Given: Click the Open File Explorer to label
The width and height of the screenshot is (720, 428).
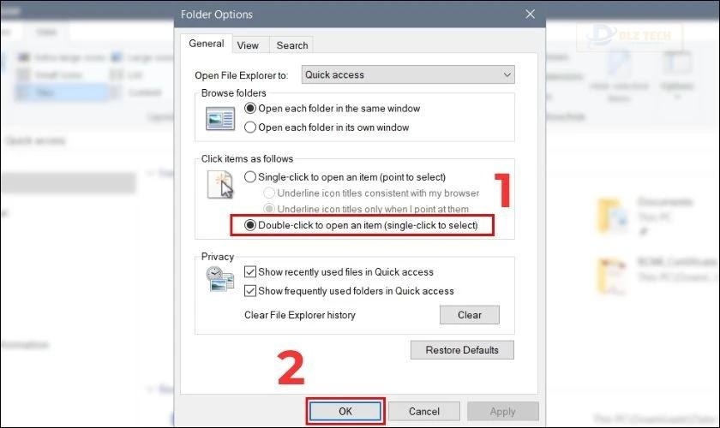Looking at the screenshot, I should point(242,75).
